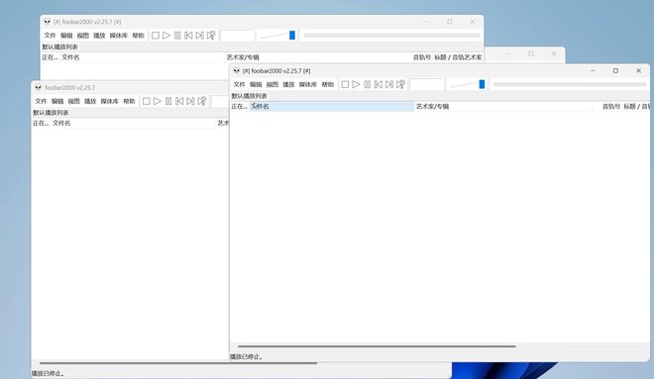The width and height of the screenshot is (654, 379).
Task: Open 媒体库 menu in the front window
Action: (308, 84)
